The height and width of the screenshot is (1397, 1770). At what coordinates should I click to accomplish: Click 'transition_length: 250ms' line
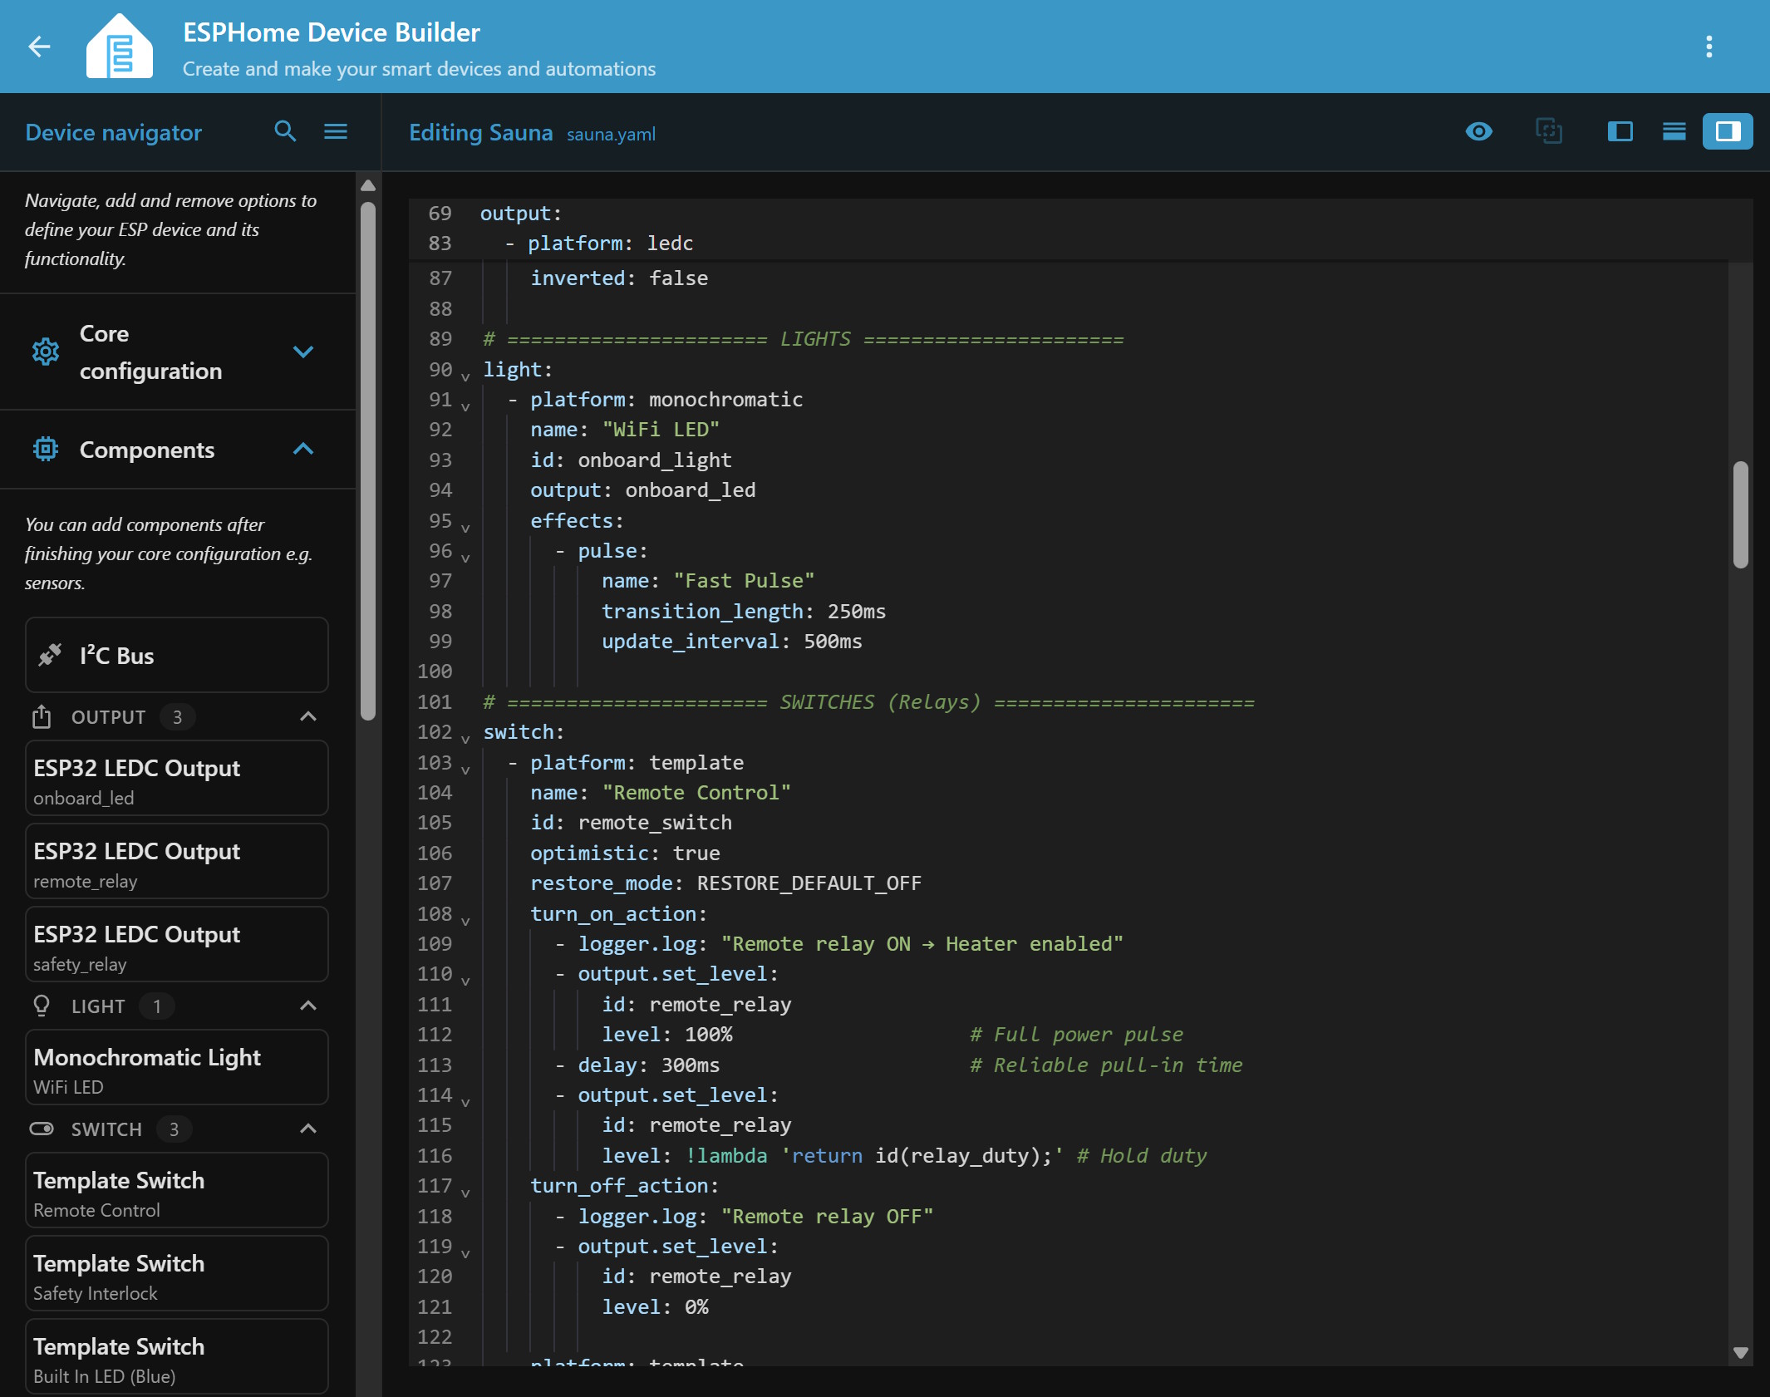point(743,611)
